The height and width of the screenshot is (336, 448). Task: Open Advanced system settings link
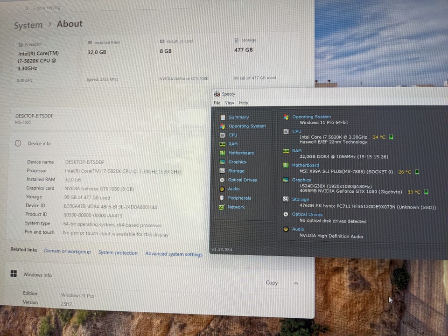174,254
